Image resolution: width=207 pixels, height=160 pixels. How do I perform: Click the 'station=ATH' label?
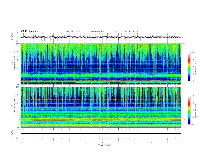click(97, 31)
